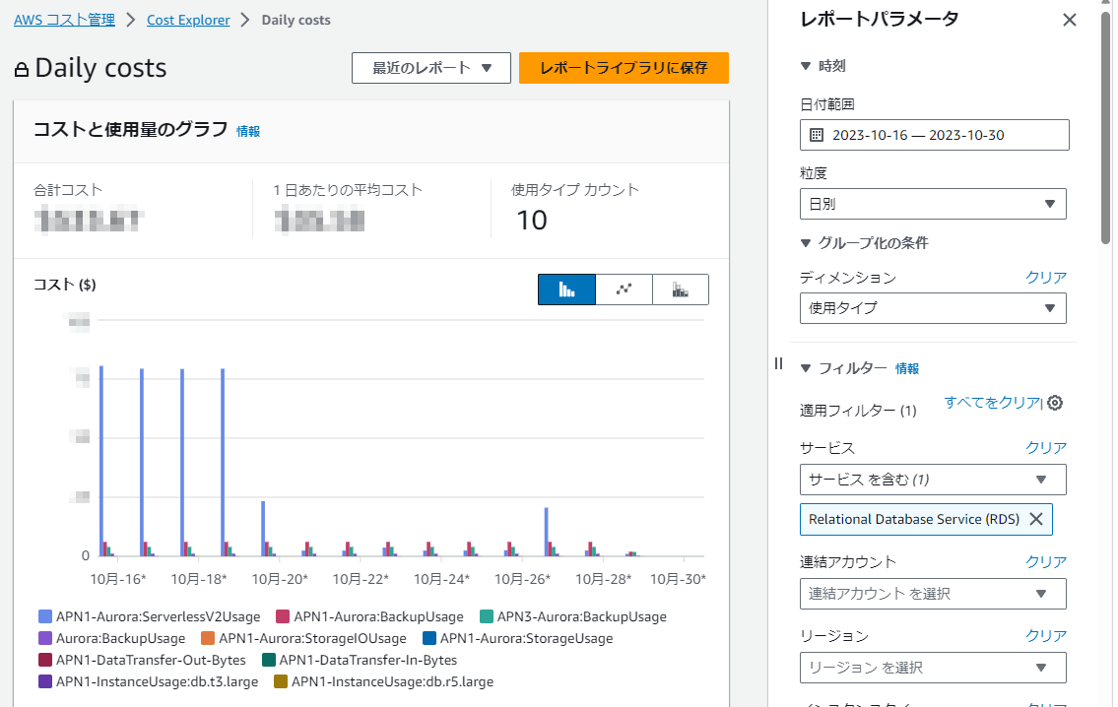Viewport: 1118px width, 707px height.
Task: Remove the Relational Database Service filter via X icon
Action: coord(1035,519)
